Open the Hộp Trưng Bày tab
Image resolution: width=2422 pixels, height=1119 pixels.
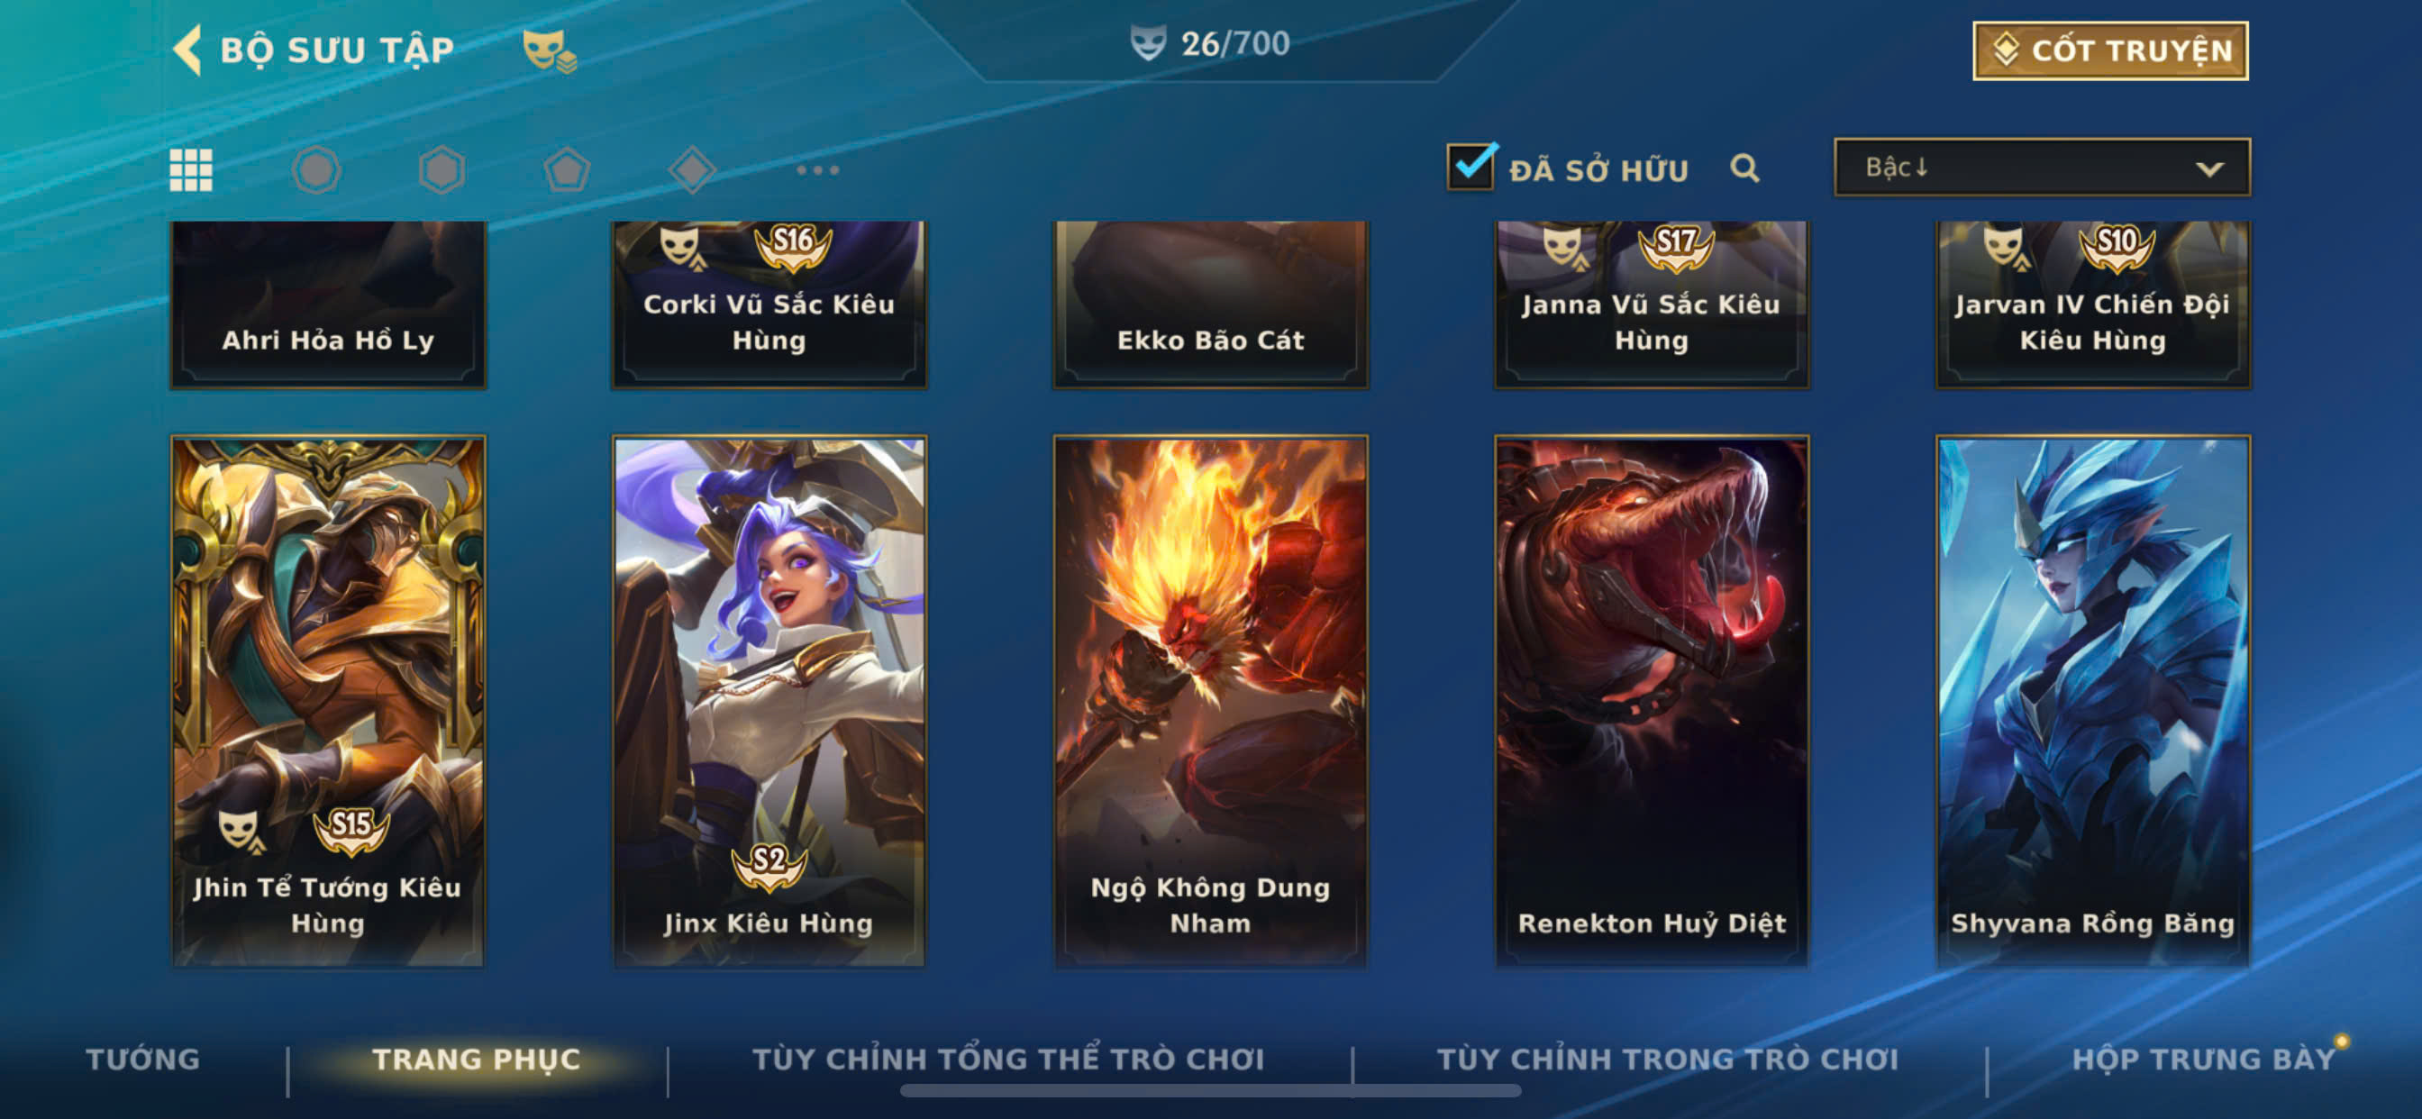[2203, 1059]
